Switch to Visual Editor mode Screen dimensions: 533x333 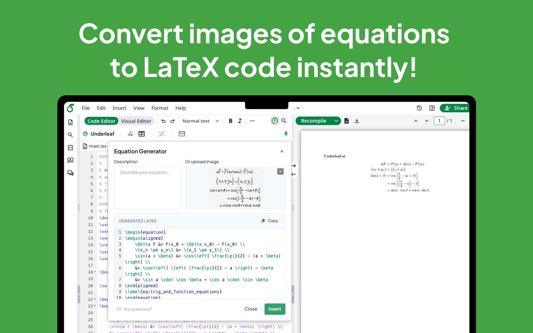coord(136,121)
